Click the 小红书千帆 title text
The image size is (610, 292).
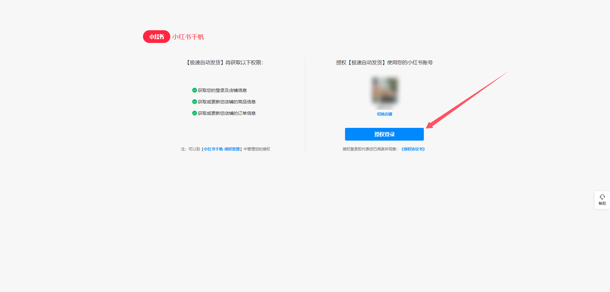(x=188, y=37)
